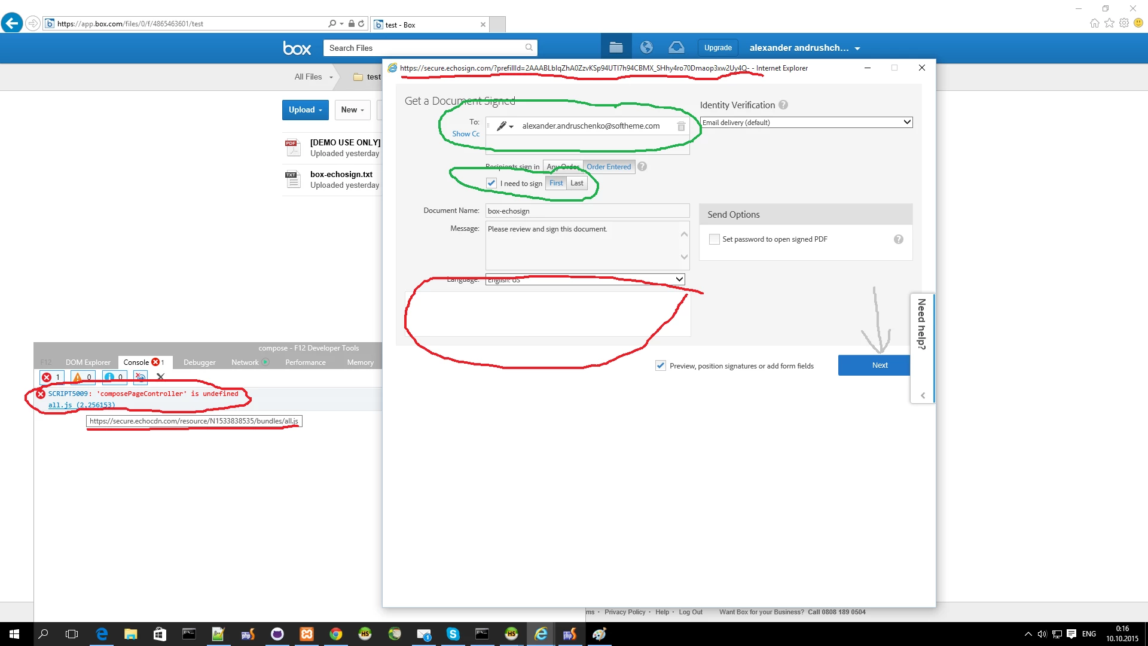1148x646 pixels.
Task: Click the console X clear button
Action: pos(160,377)
